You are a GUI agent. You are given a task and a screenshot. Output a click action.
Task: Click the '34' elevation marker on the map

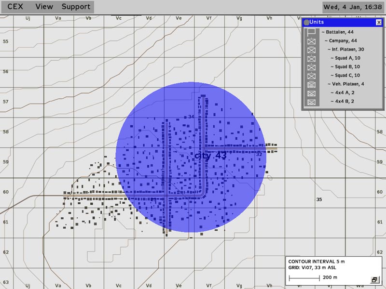tap(191, 117)
